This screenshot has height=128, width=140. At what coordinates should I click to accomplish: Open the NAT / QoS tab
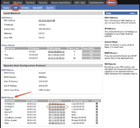[80, 2]
